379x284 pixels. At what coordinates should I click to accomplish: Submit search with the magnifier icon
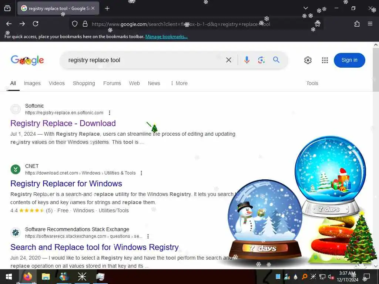276,60
